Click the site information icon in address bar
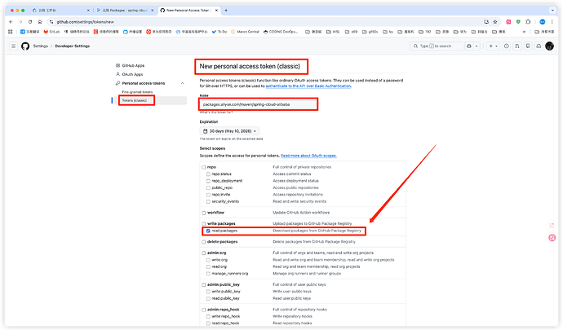The width and height of the screenshot is (563, 330). click(x=51, y=22)
